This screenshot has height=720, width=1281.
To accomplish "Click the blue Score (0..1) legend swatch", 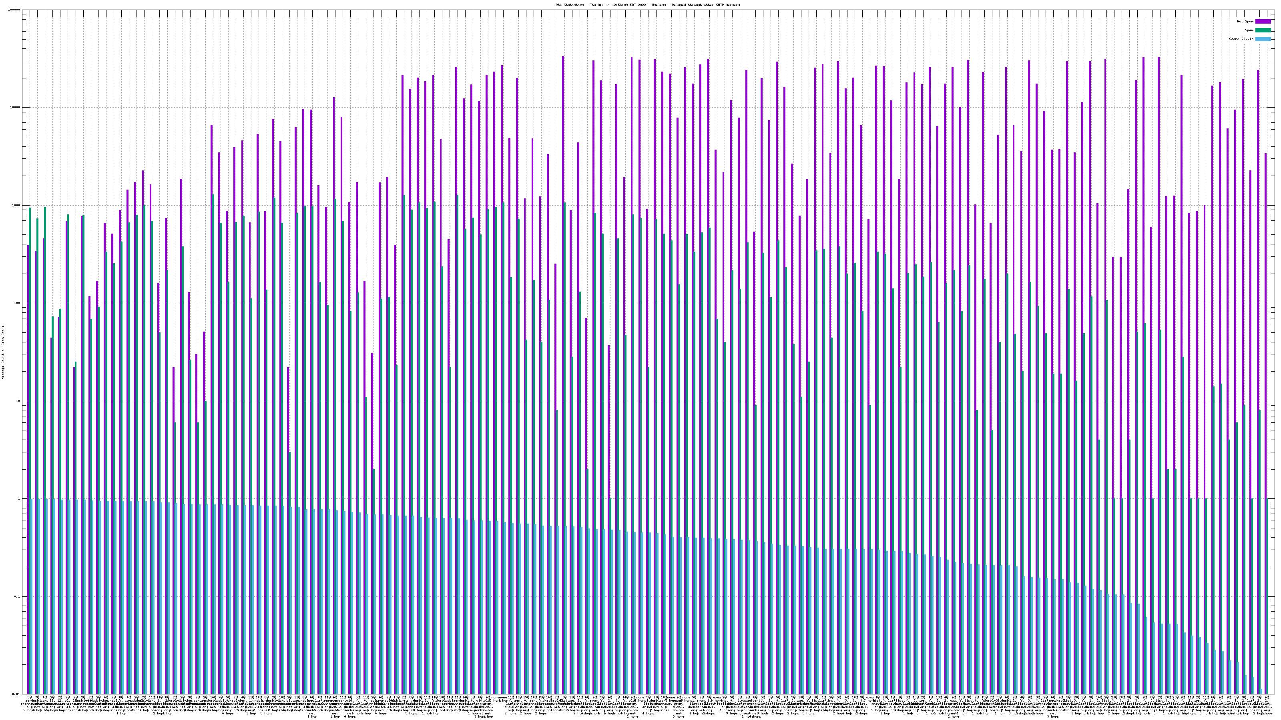I will point(1263,39).
